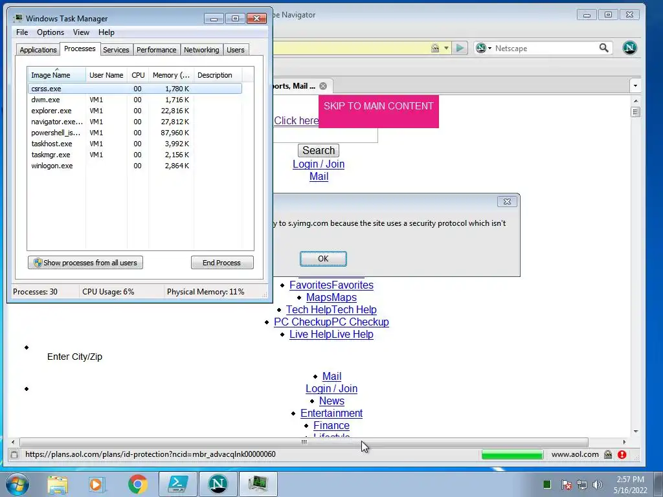663x497 pixels.
Task: Click Show processes from all users button
Action: point(85,263)
